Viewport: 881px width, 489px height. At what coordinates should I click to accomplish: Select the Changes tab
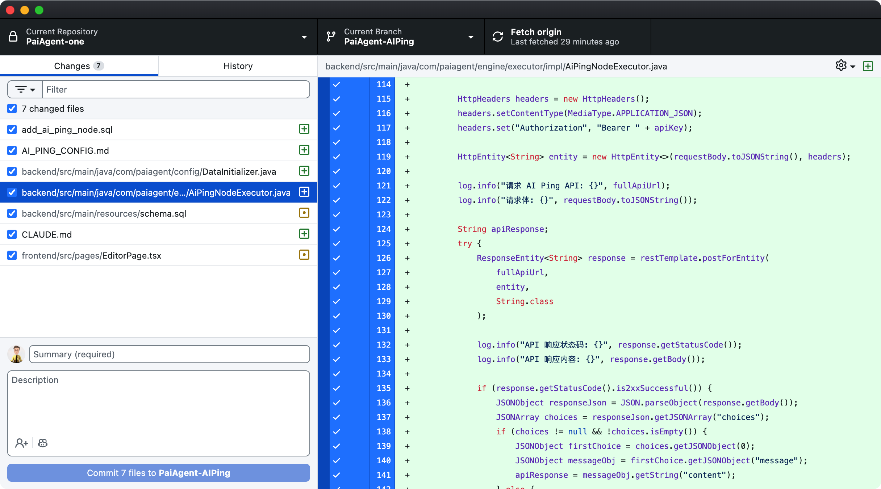click(79, 66)
